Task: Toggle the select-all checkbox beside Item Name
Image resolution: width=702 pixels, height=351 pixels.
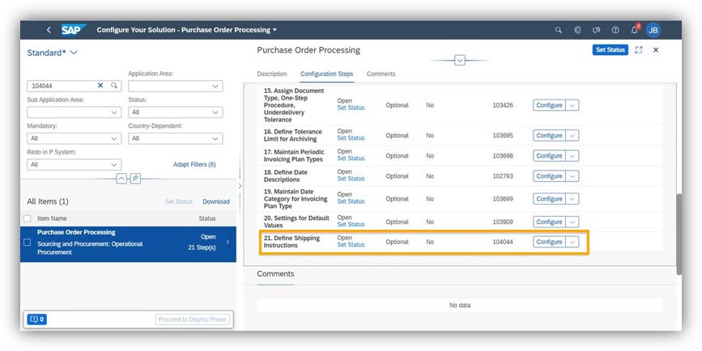Action: click(x=28, y=218)
